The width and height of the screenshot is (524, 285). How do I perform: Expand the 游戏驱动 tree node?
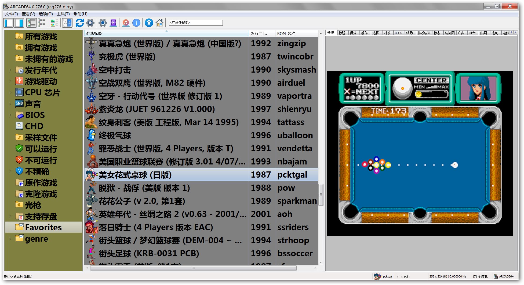(10, 81)
